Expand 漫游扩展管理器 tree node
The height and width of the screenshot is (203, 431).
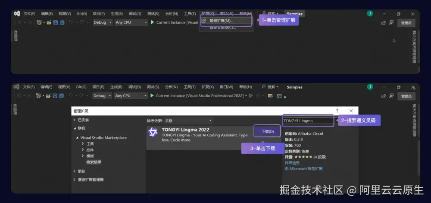pos(75,180)
